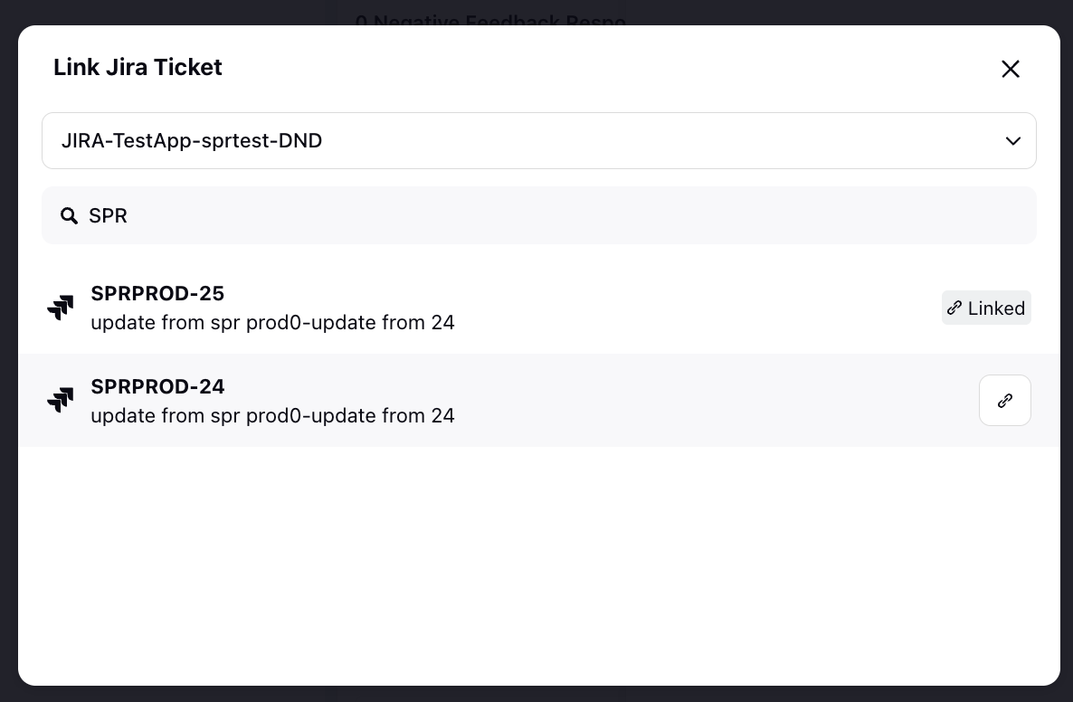Click the empty area below the ticket results
The width and height of the screenshot is (1073, 702).
click(538, 565)
